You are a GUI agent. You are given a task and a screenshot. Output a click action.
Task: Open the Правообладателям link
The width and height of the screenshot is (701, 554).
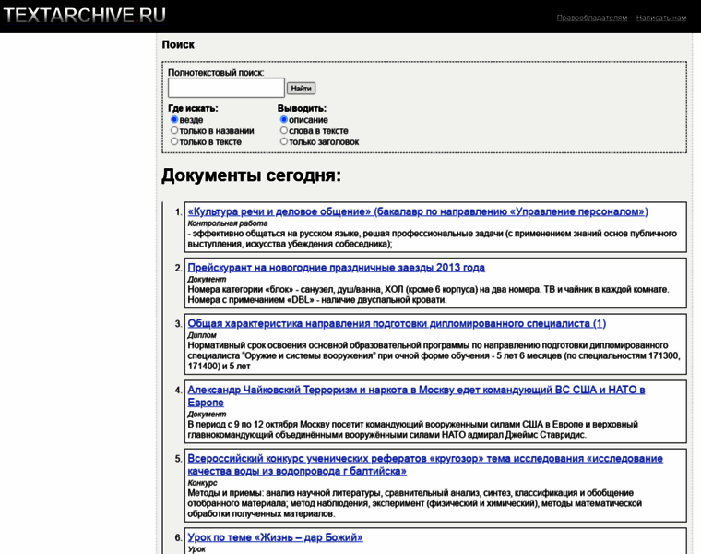592,18
